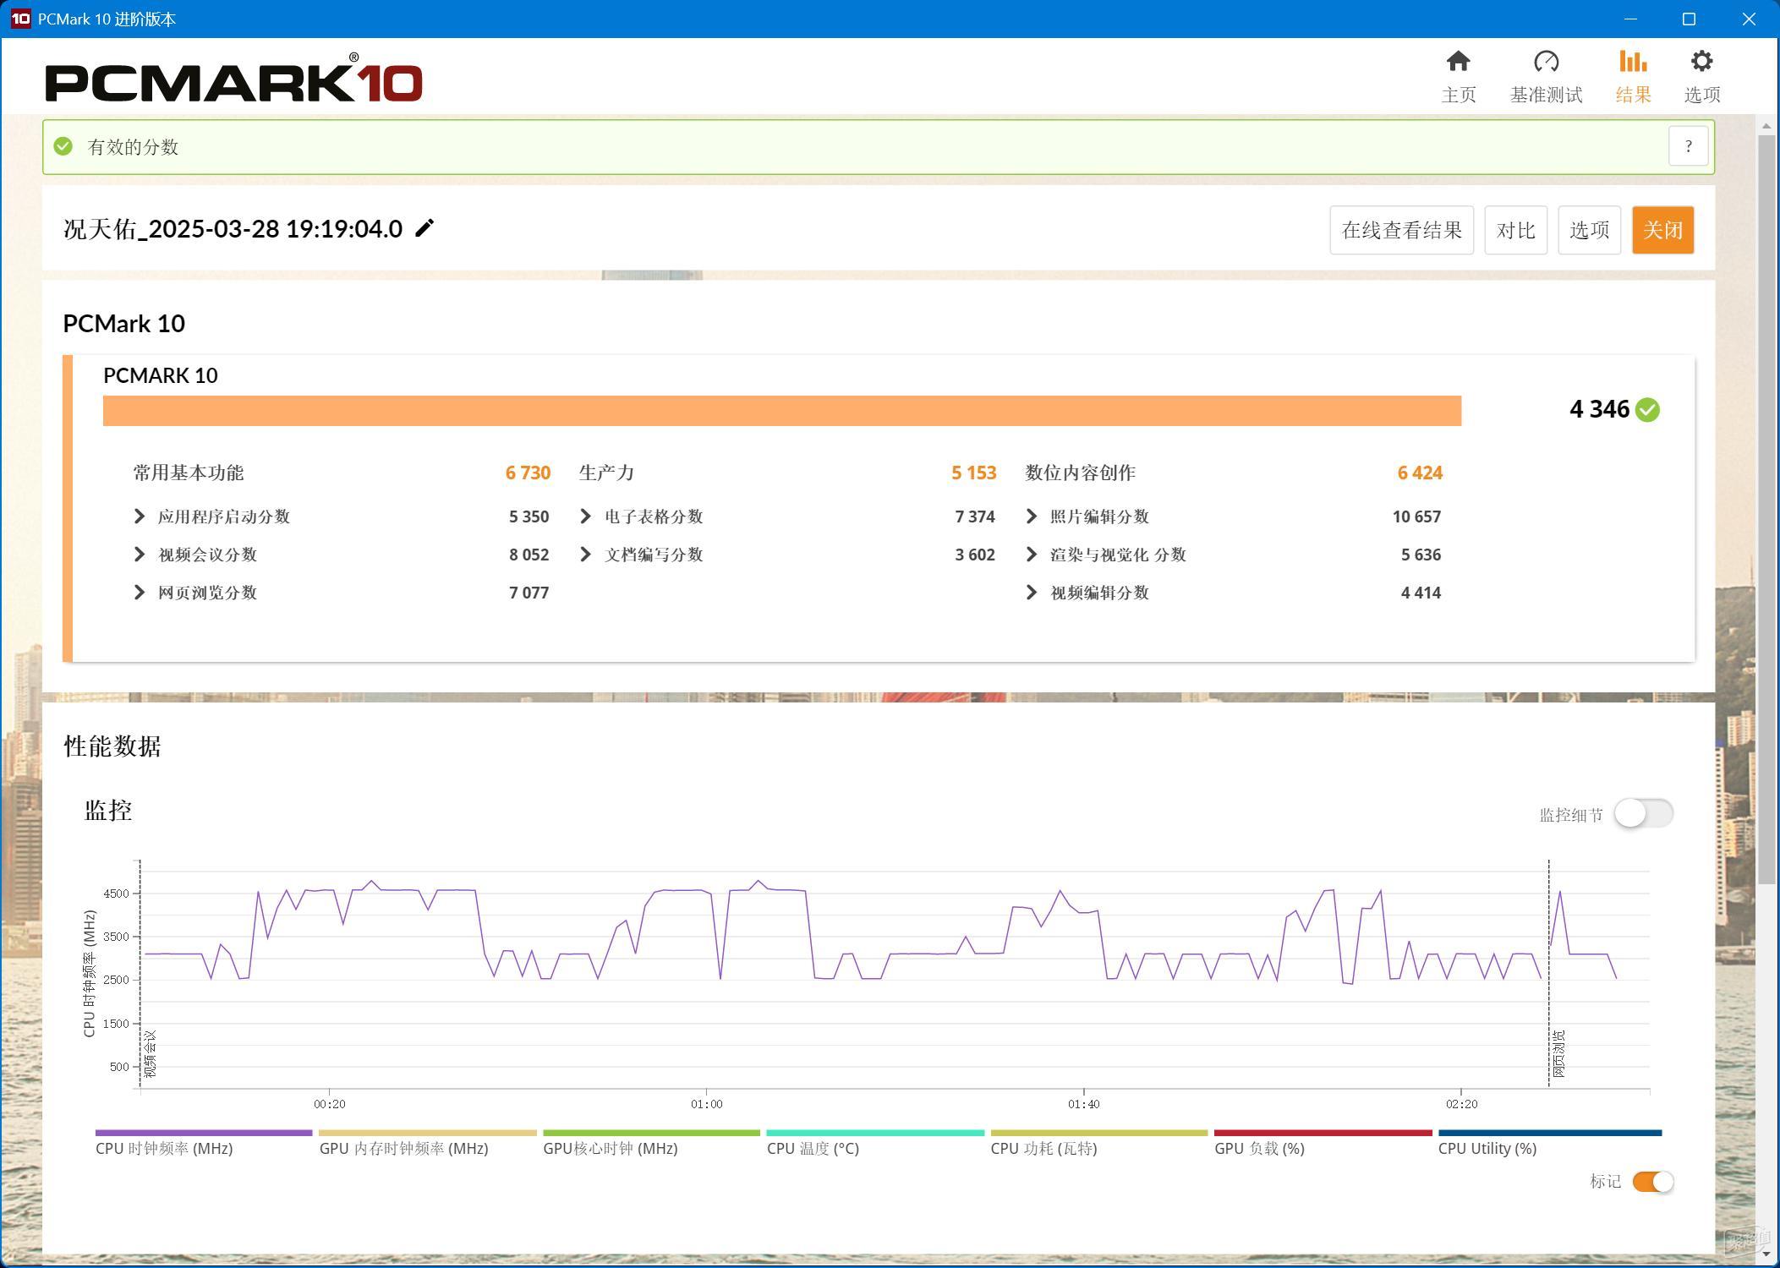
Task: Click the 网页浏览 chart marker
Action: tap(1559, 1053)
